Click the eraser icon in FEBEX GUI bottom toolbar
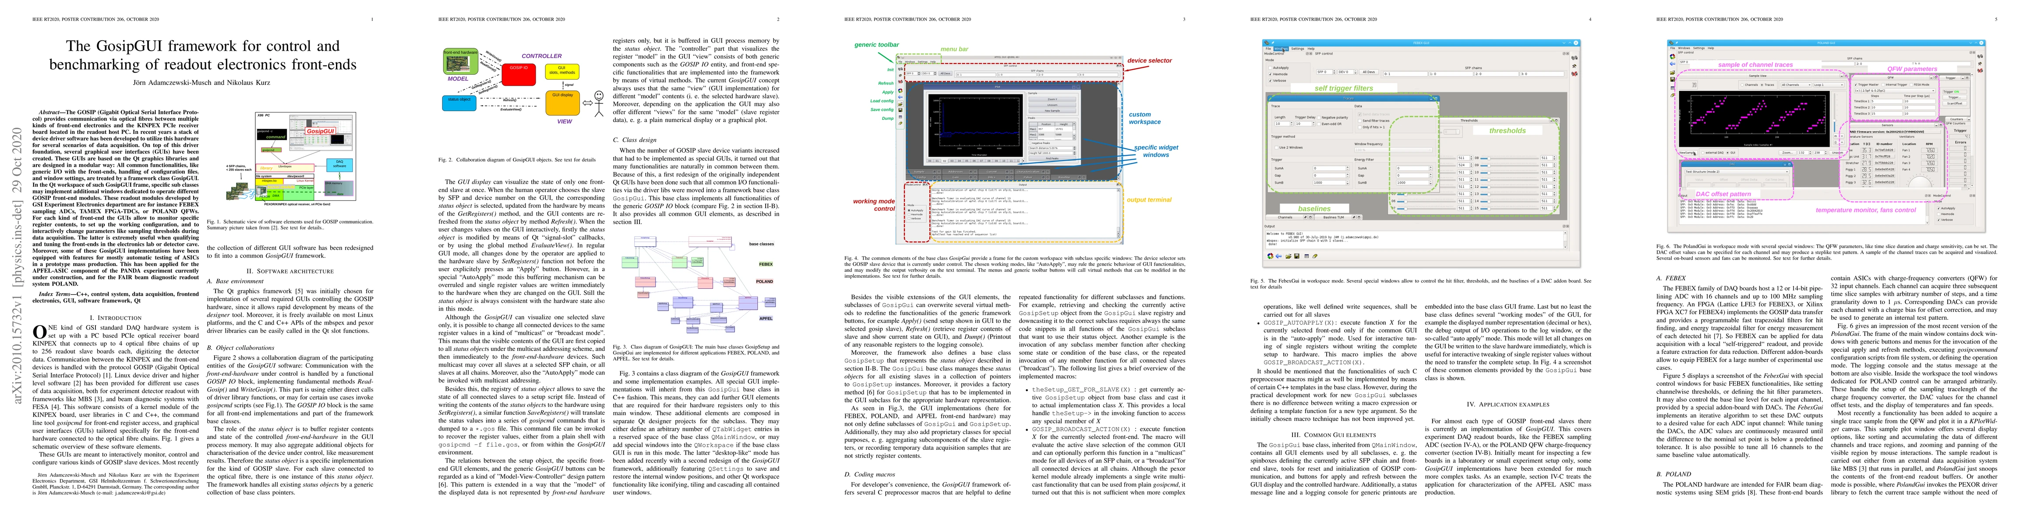This screenshot has height=525, width=2030. tap(1314, 256)
